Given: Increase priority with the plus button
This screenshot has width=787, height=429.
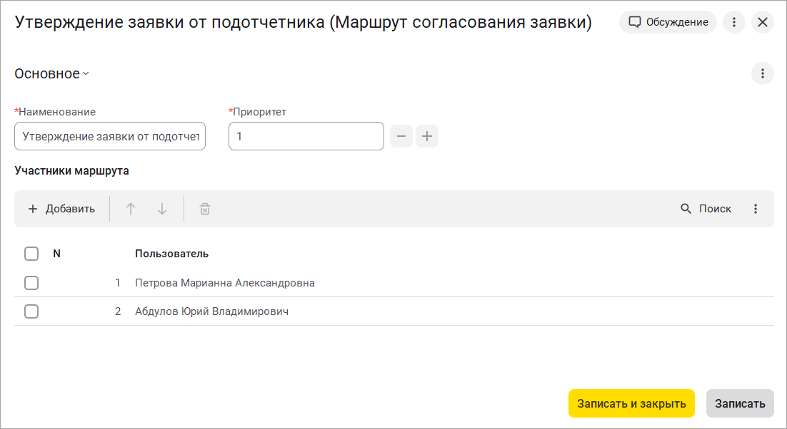Looking at the screenshot, I should pyautogui.click(x=427, y=136).
